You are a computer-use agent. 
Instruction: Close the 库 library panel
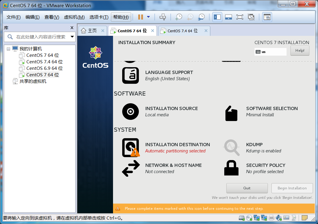(x=72, y=28)
